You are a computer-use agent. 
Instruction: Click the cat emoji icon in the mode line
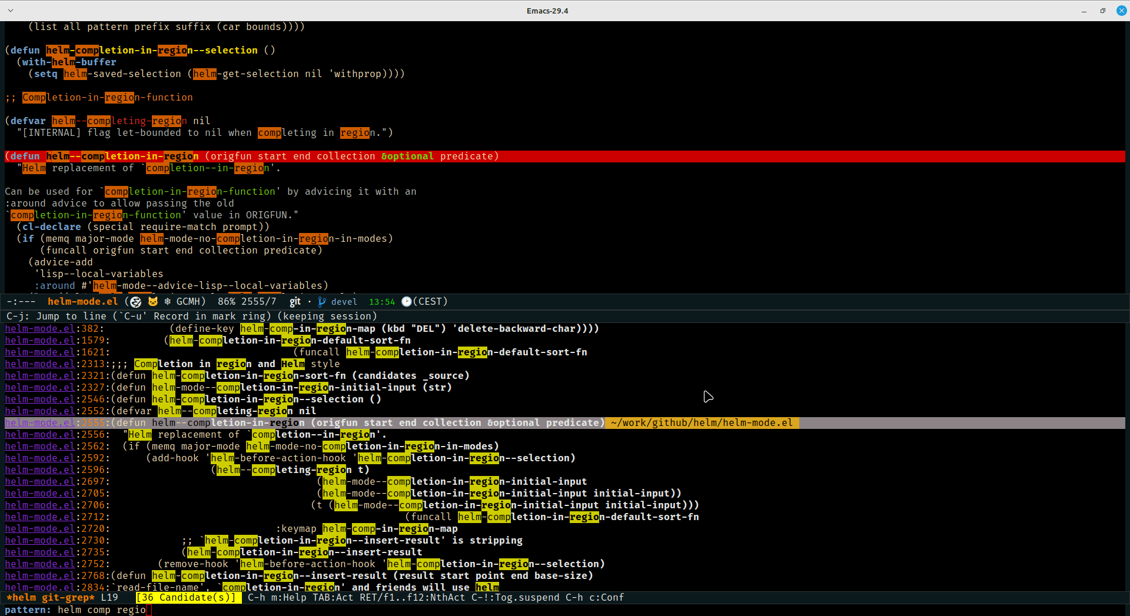click(x=152, y=301)
